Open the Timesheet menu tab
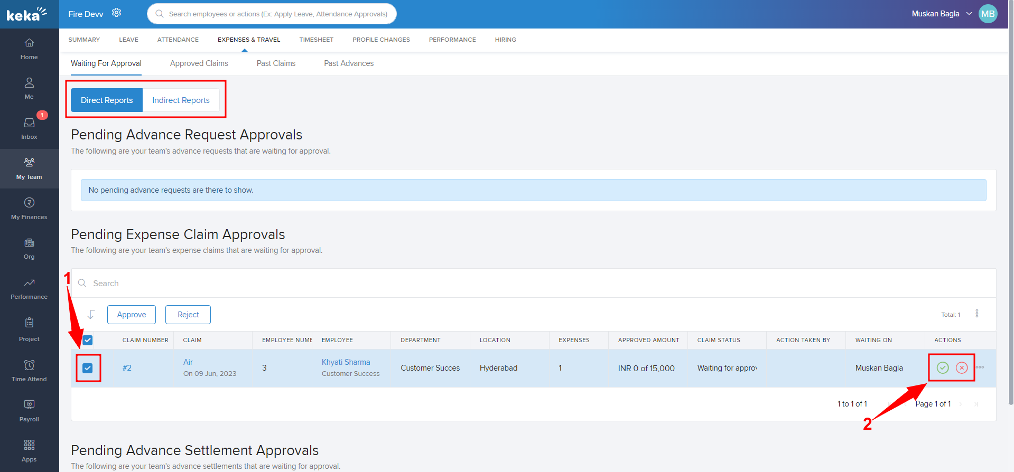Image resolution: width=1014 pixels, height=472 pixels. (316, 40)
